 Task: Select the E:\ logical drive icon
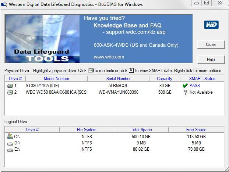10,150
